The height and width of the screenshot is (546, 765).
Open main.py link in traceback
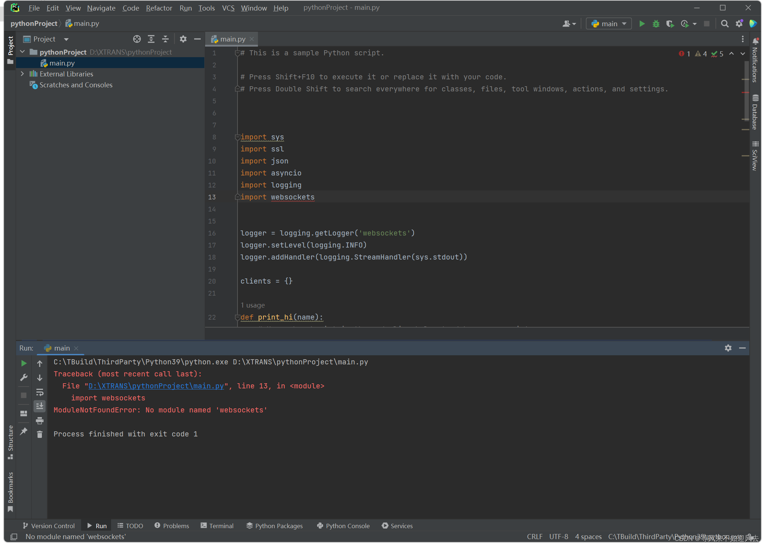[156, 386]
